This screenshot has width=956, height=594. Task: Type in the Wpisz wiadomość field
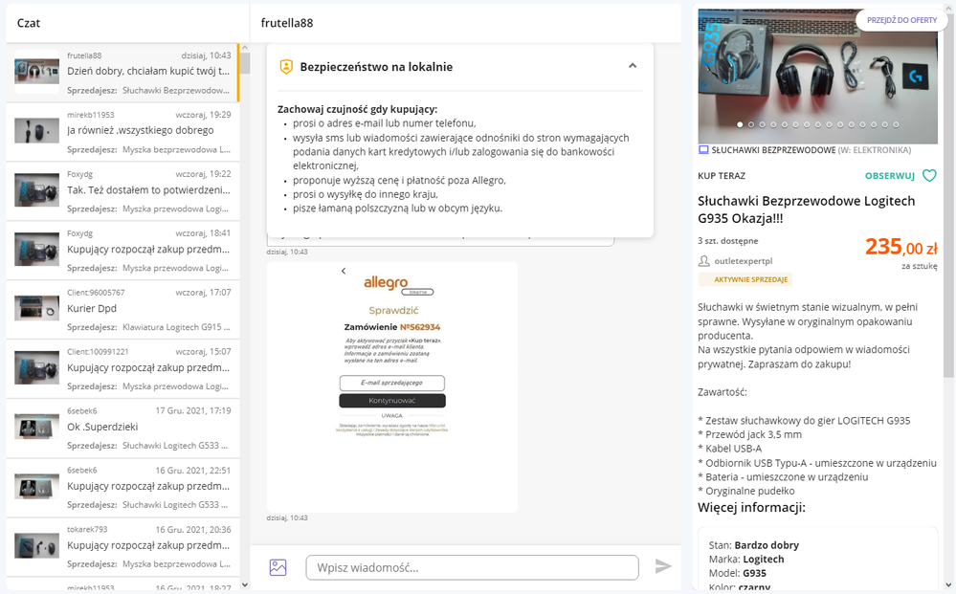tap(472, 567)
